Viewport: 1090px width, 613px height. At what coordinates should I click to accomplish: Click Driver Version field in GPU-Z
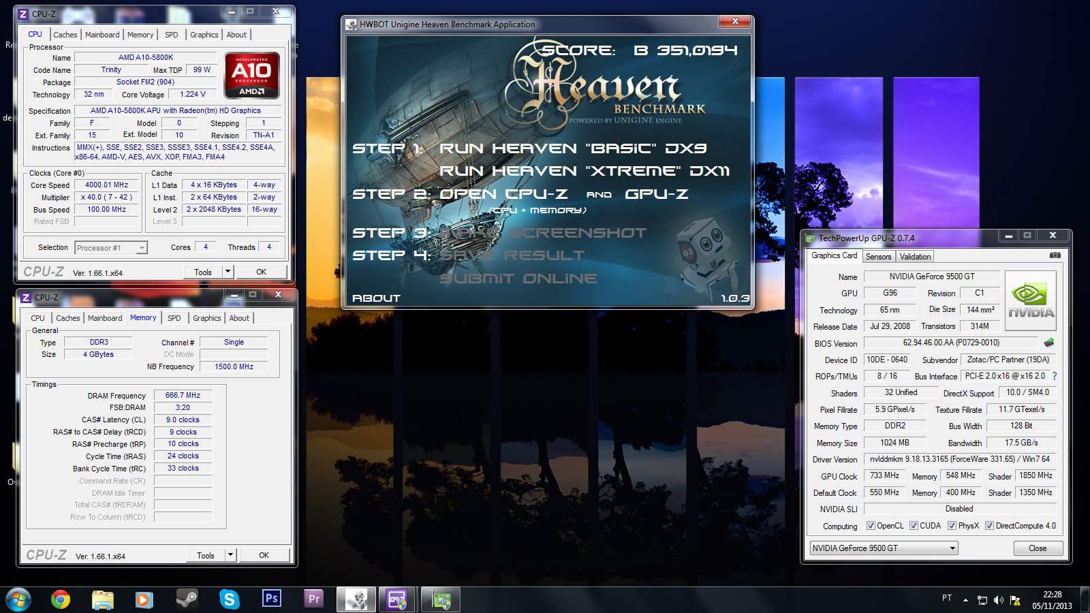960,459
